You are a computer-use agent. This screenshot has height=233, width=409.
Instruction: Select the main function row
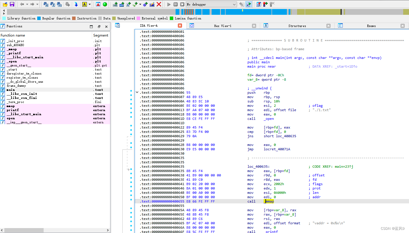[55, 90]
